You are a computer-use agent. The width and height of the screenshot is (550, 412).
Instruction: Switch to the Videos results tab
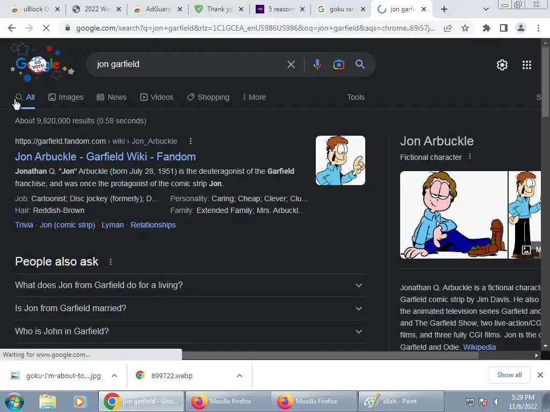click(157, 97)
